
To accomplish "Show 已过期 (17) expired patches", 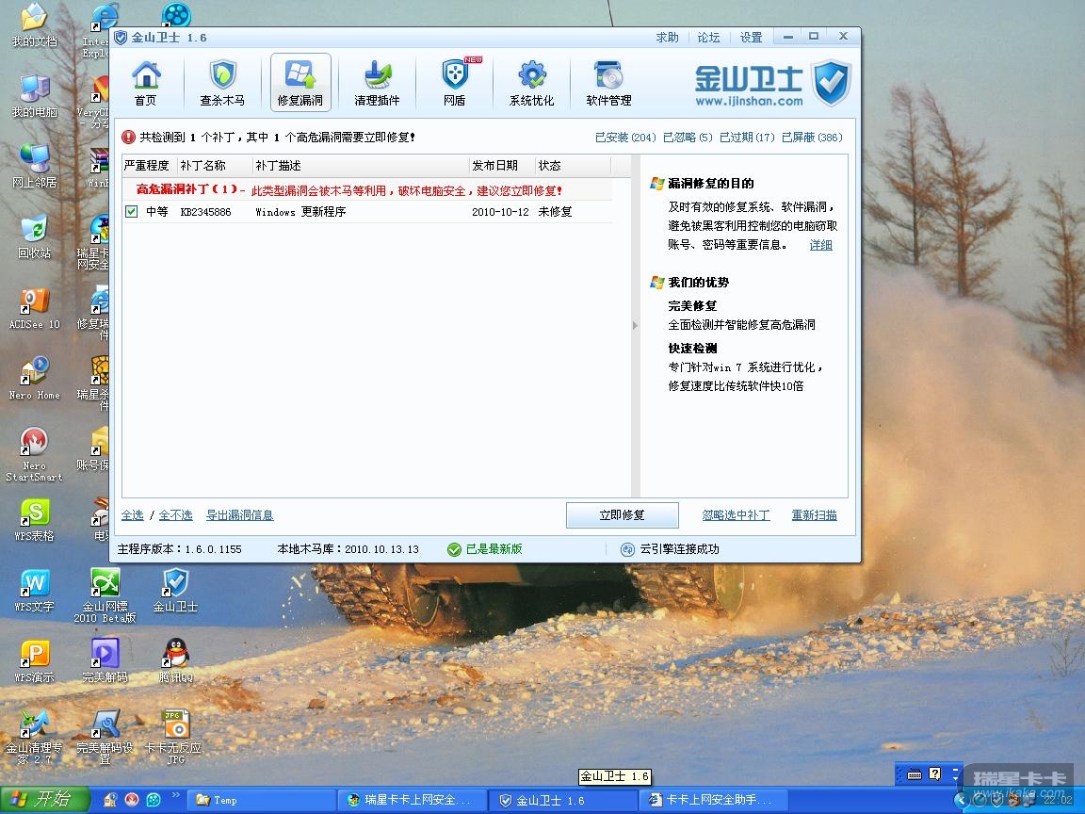I will click(x=747, y=137).
